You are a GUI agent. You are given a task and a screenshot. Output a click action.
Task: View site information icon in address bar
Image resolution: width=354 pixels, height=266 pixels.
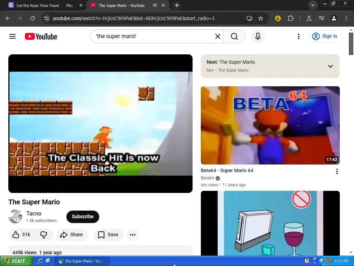pyautogui.click(x=47, y=18)
